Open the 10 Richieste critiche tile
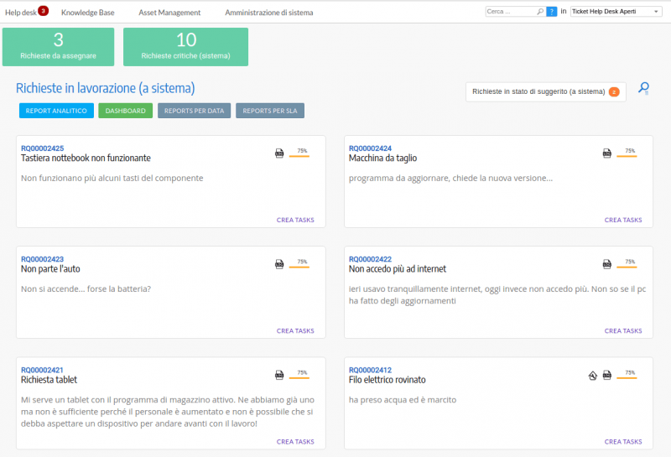Screen dimensions: 671x457 click(185, 47)
